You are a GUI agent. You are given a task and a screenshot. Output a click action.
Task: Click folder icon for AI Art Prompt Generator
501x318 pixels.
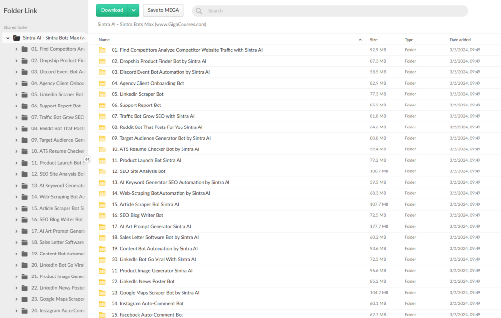coord(102,227)
